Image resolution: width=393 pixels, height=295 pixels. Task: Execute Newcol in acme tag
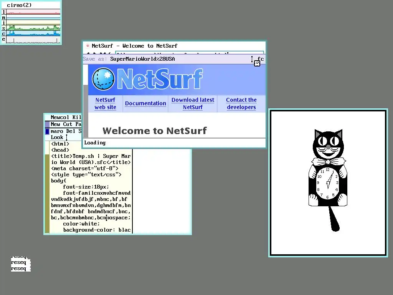[59, 117]
